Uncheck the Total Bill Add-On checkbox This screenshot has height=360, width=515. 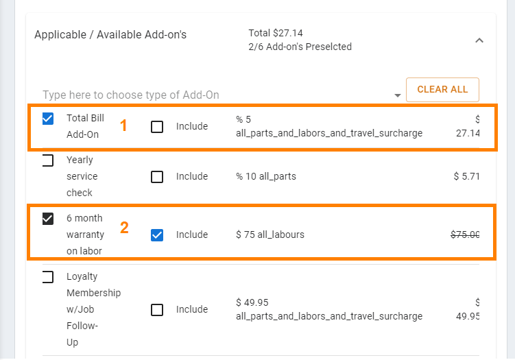click(x=48, y=119)
